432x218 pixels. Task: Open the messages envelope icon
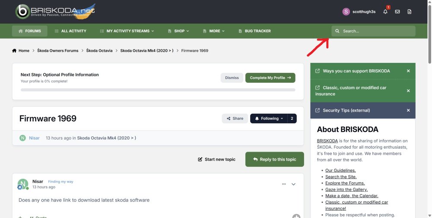click(x=397, y=12)
